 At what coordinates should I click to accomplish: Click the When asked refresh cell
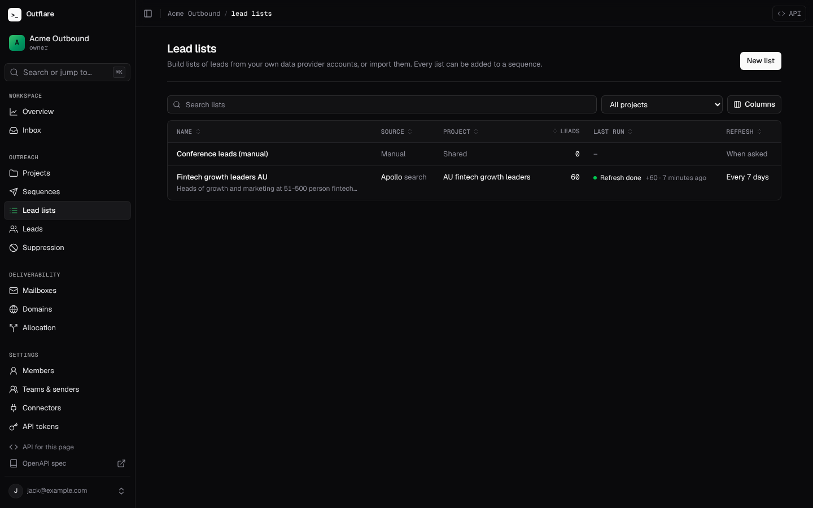tap(747, 154)
